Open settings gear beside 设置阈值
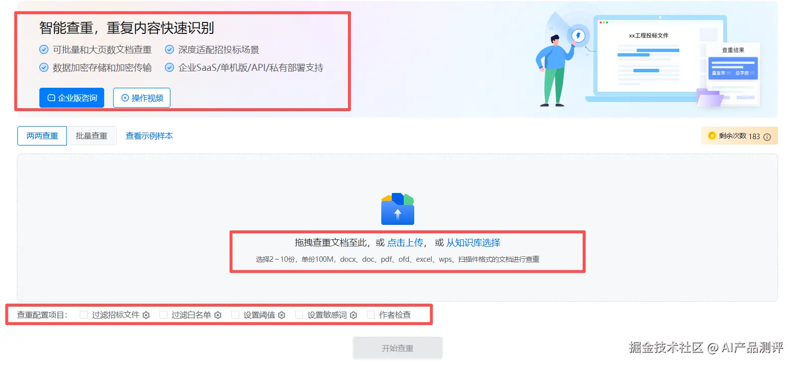794x365 pixels. coord(282,315)
